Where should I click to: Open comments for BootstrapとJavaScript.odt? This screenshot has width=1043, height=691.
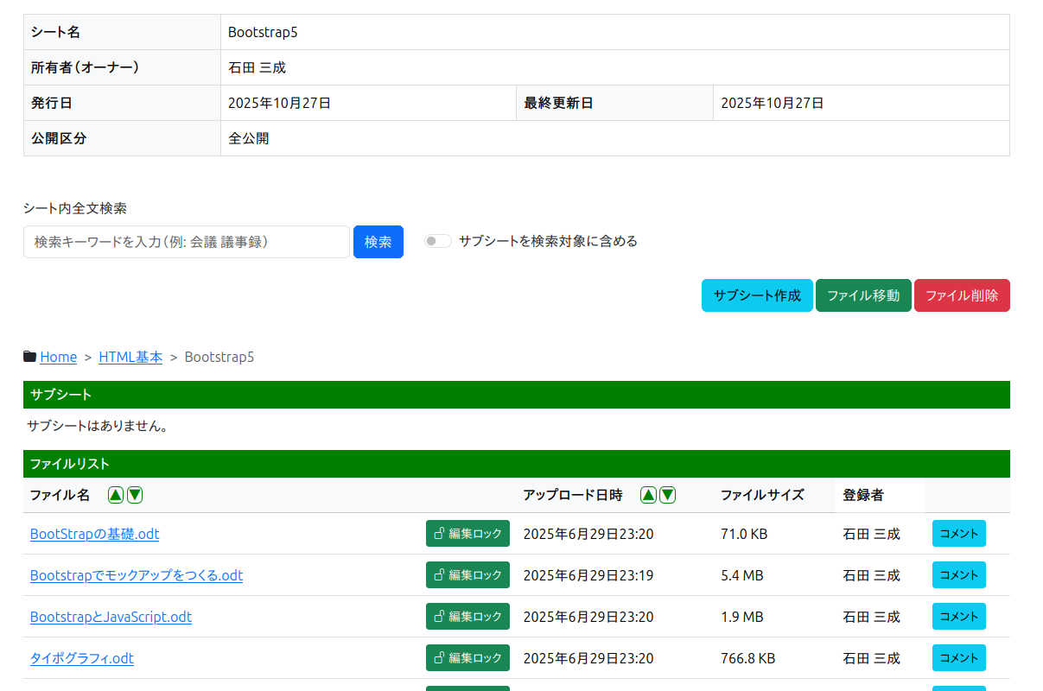point(958,617)
